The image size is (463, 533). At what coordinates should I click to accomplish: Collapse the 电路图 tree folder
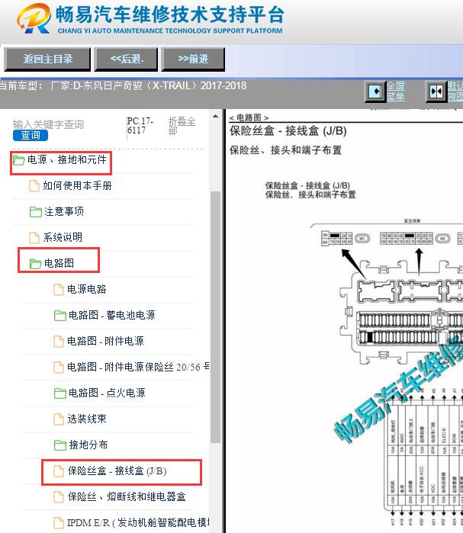tap(59, 263)
